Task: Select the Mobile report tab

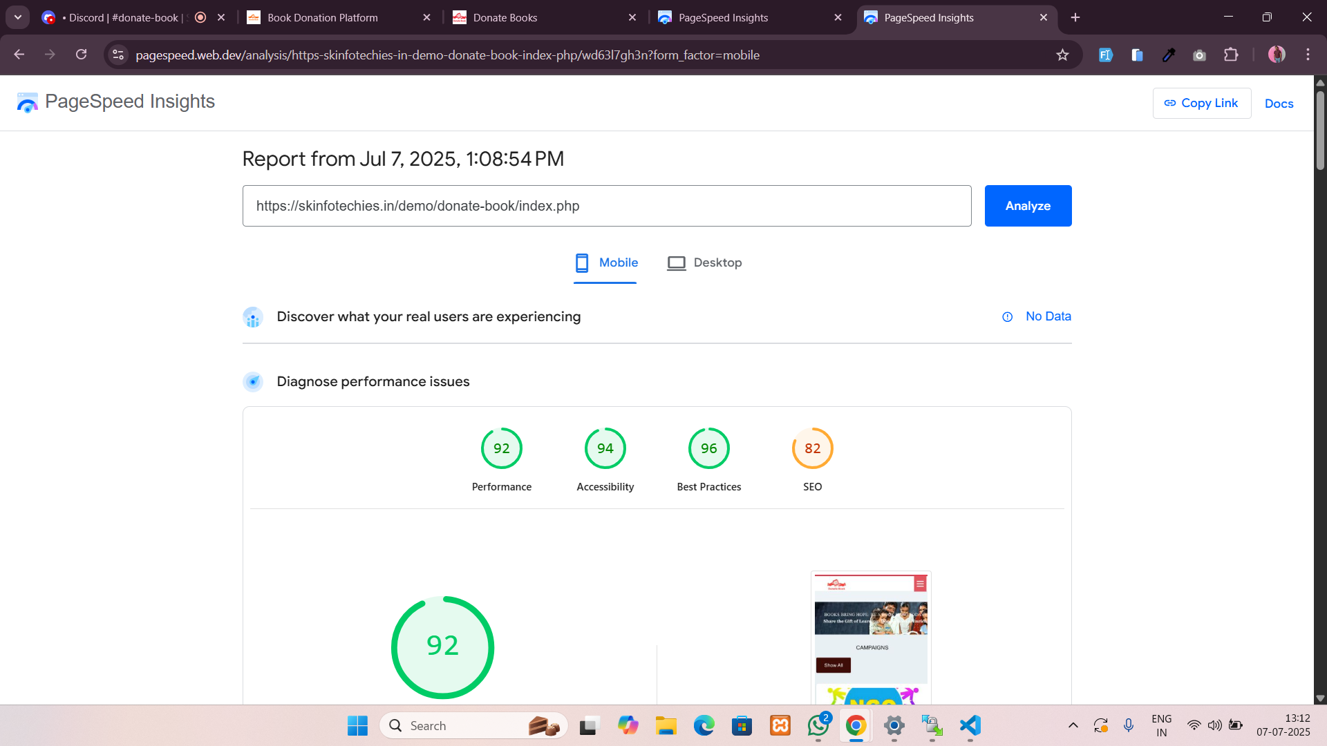Action: 605,263
